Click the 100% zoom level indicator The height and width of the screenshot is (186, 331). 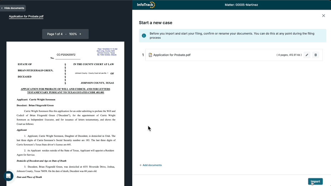73,34
